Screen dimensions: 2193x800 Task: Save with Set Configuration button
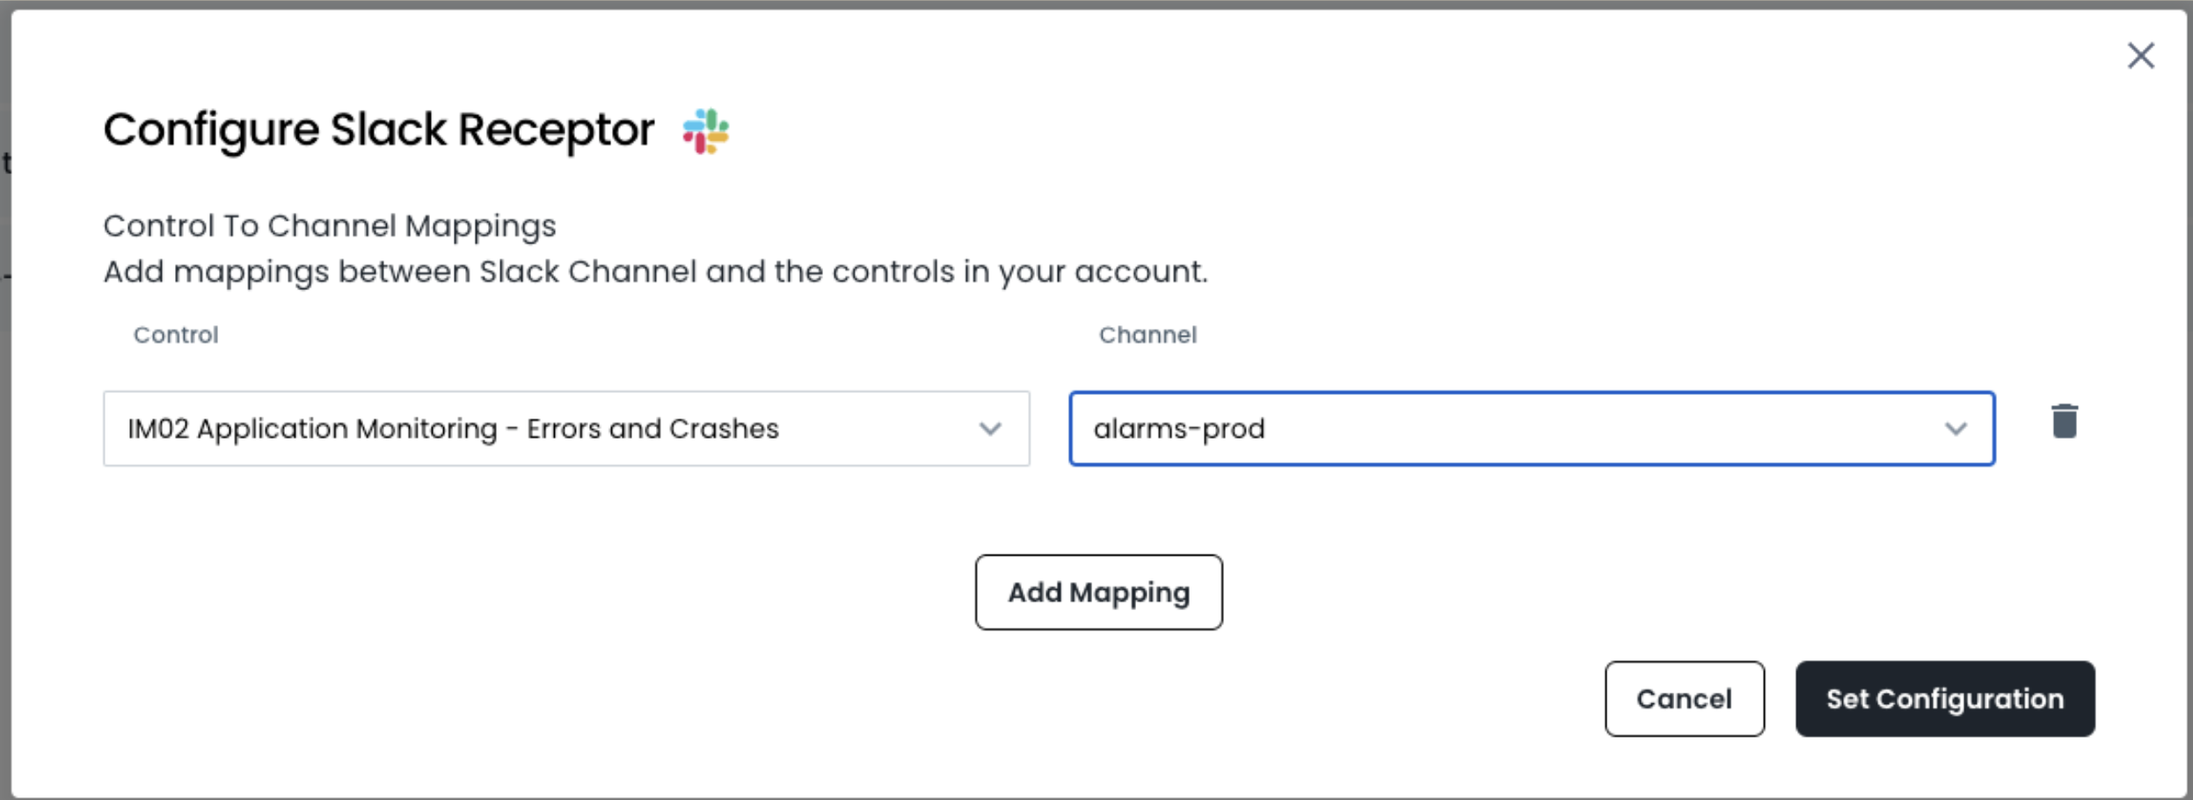coord(1944,699)
